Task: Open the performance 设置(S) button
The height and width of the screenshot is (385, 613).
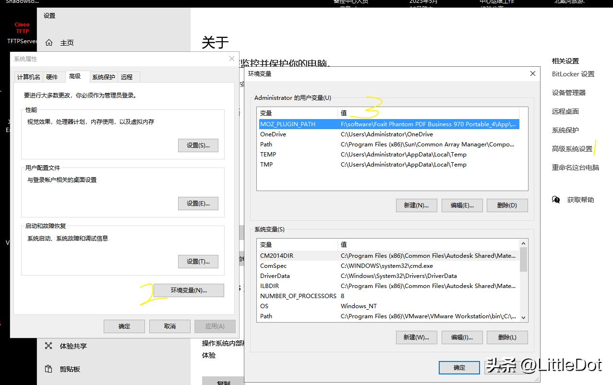Action: [x=198, y=145]
